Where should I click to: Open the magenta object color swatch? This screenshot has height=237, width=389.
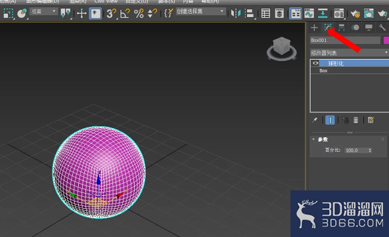point(386,40)
